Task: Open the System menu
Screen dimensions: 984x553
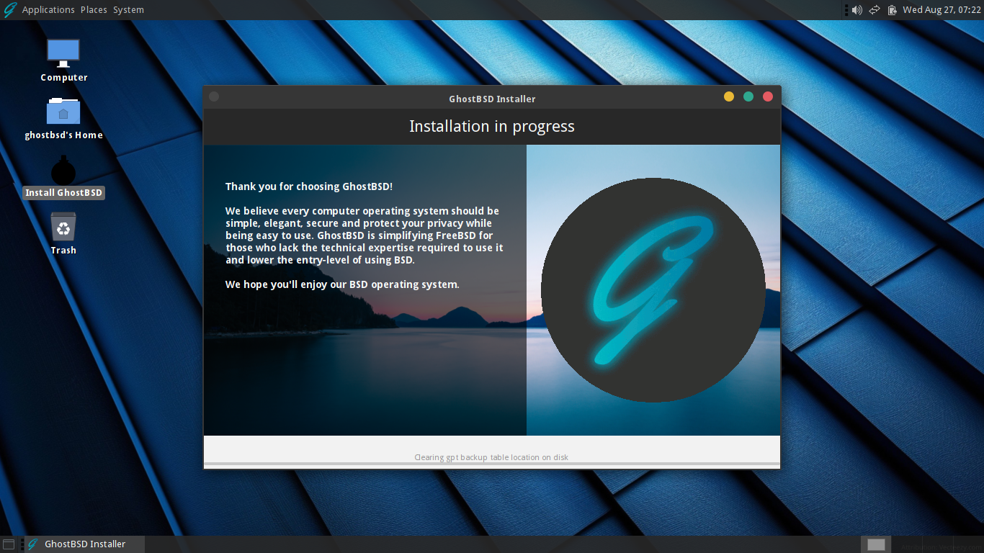Action: [x=128, y=10]
